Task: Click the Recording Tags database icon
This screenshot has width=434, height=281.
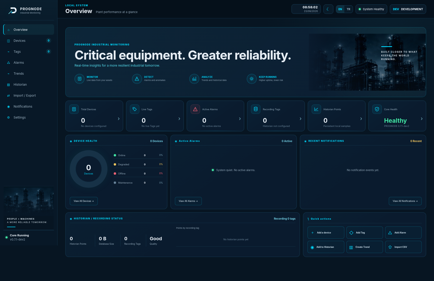Action: click(256, 109)
